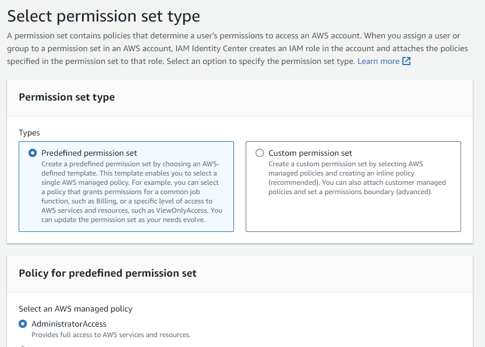Click "Policy for predefined permission set" panel header
The height and width of the screenshot is (347, 485).
point(108,273)
